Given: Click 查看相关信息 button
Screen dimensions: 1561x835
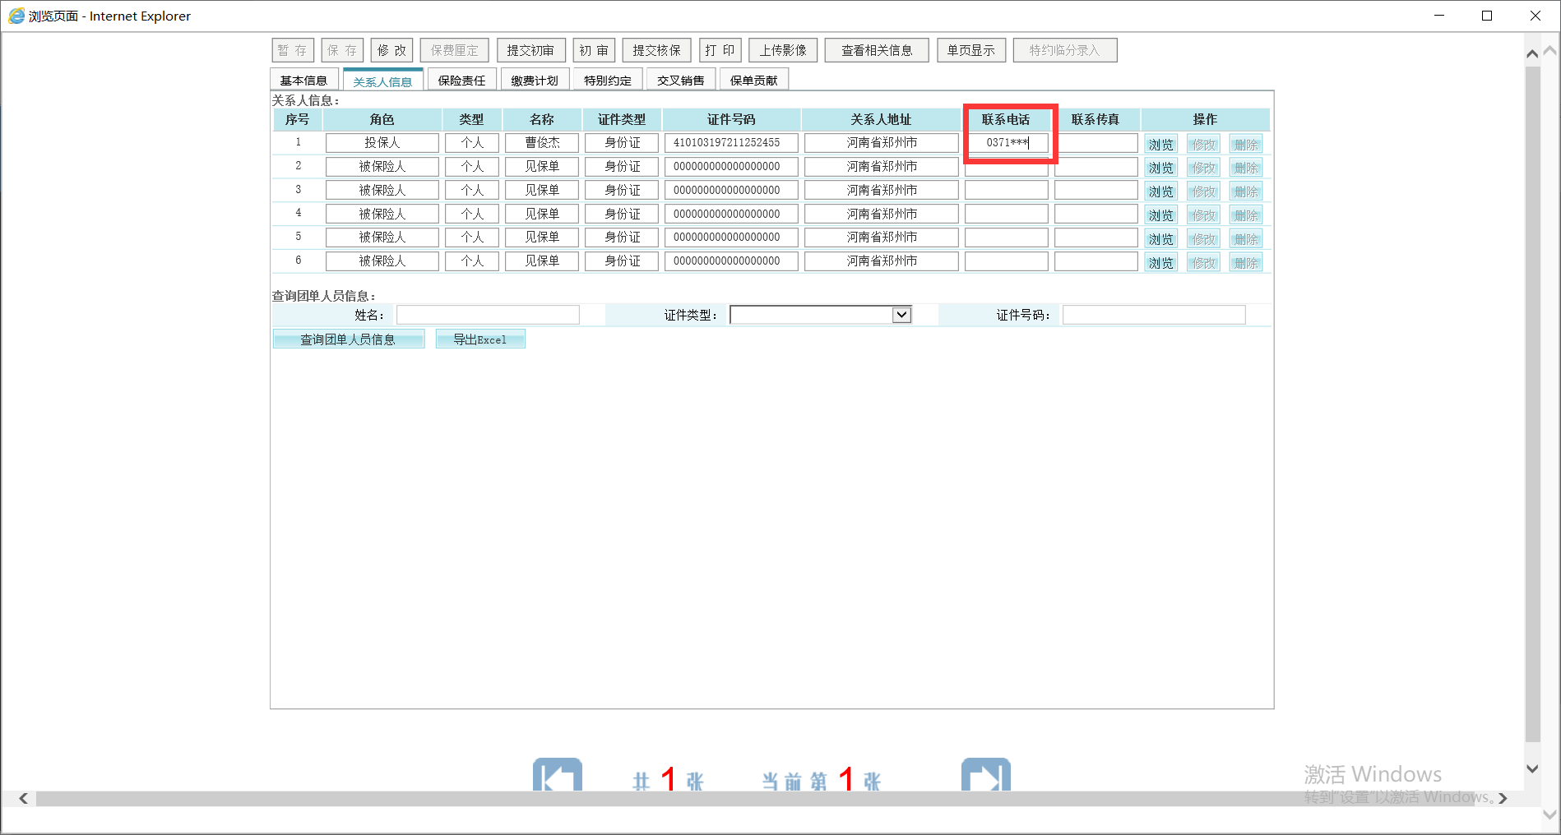Looking at the screenshot, I should coord(876,50).
